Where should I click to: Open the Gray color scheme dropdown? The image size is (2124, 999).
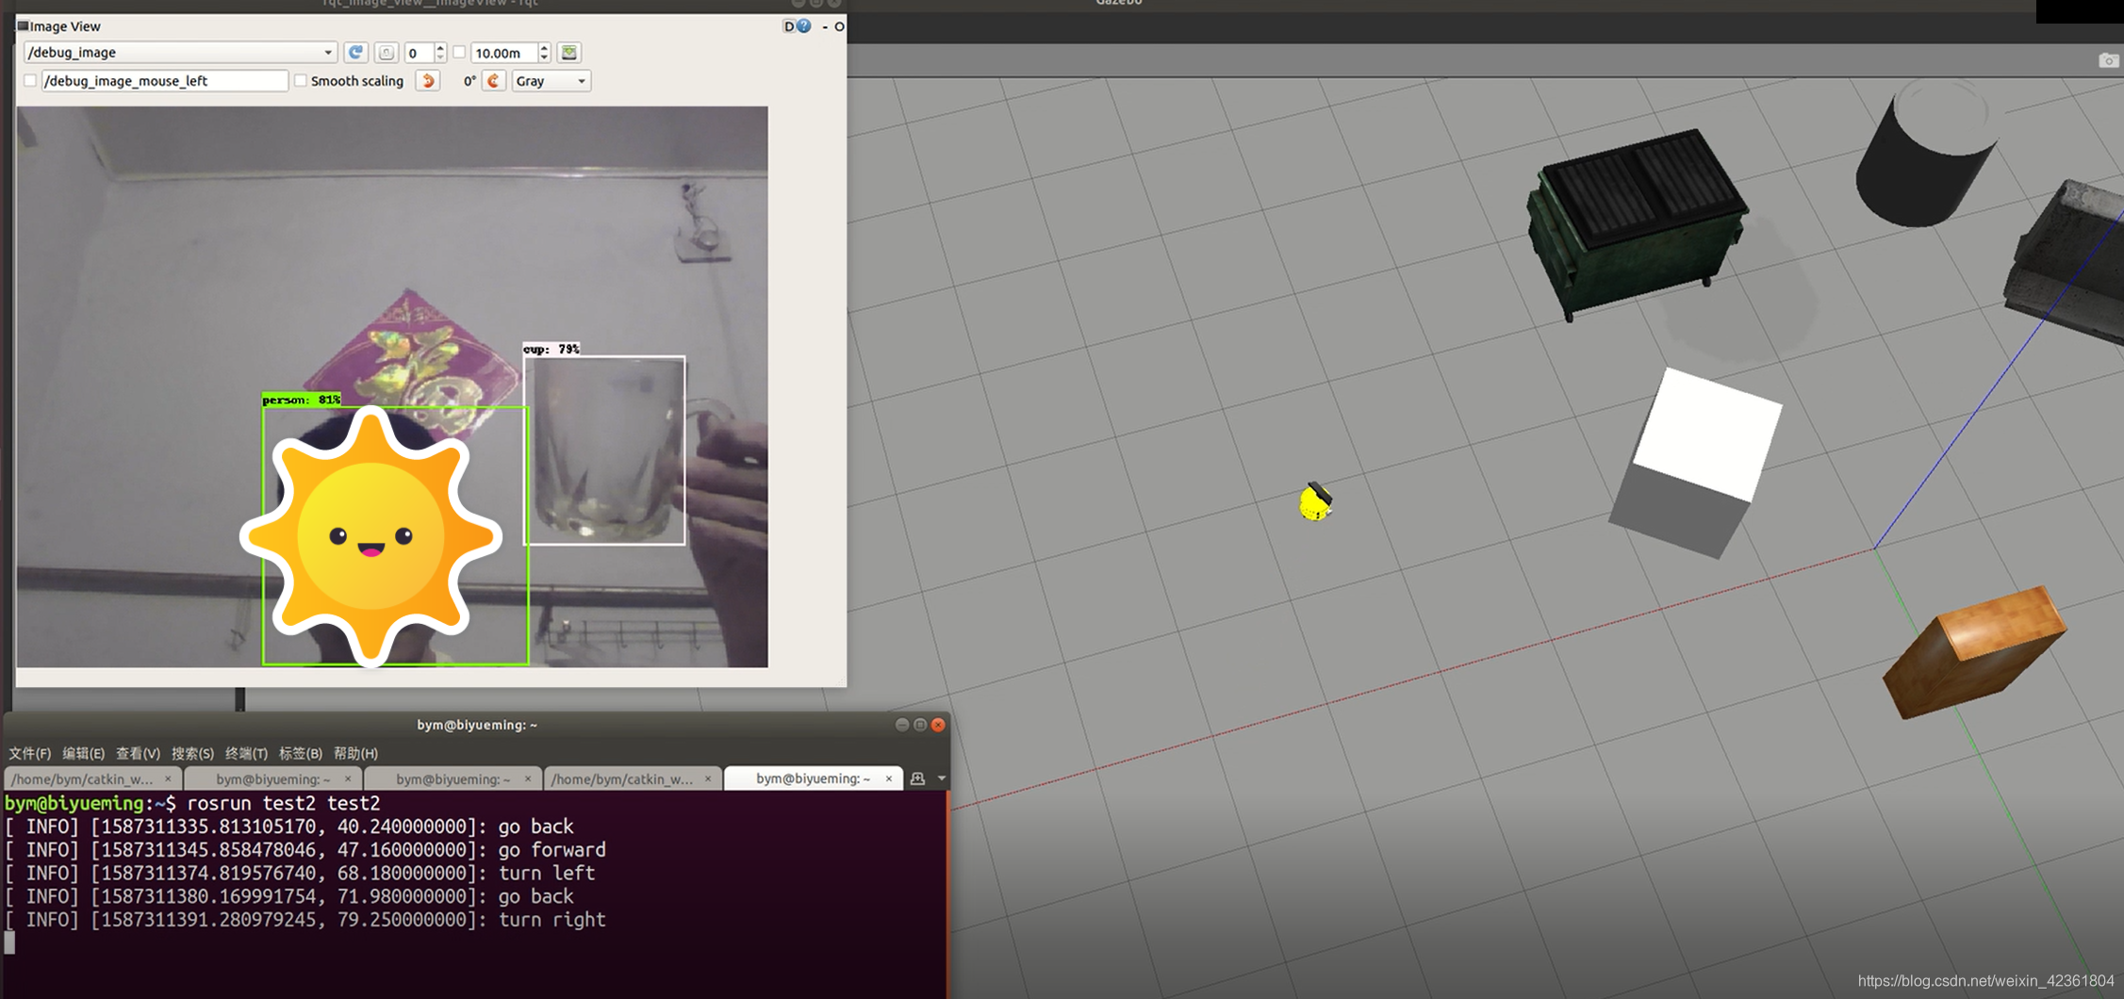pyautogui.click(x=551, y=81)
